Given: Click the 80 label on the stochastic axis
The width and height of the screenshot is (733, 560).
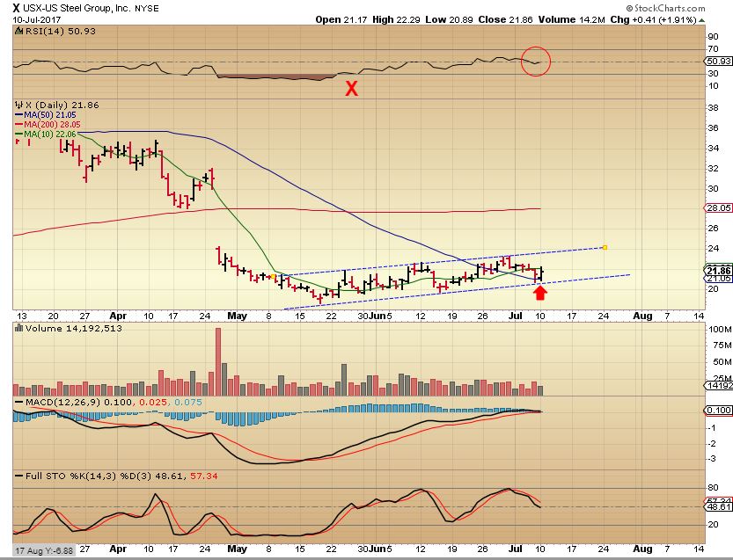Looking at the screenshot, I should tap(713, 488).
